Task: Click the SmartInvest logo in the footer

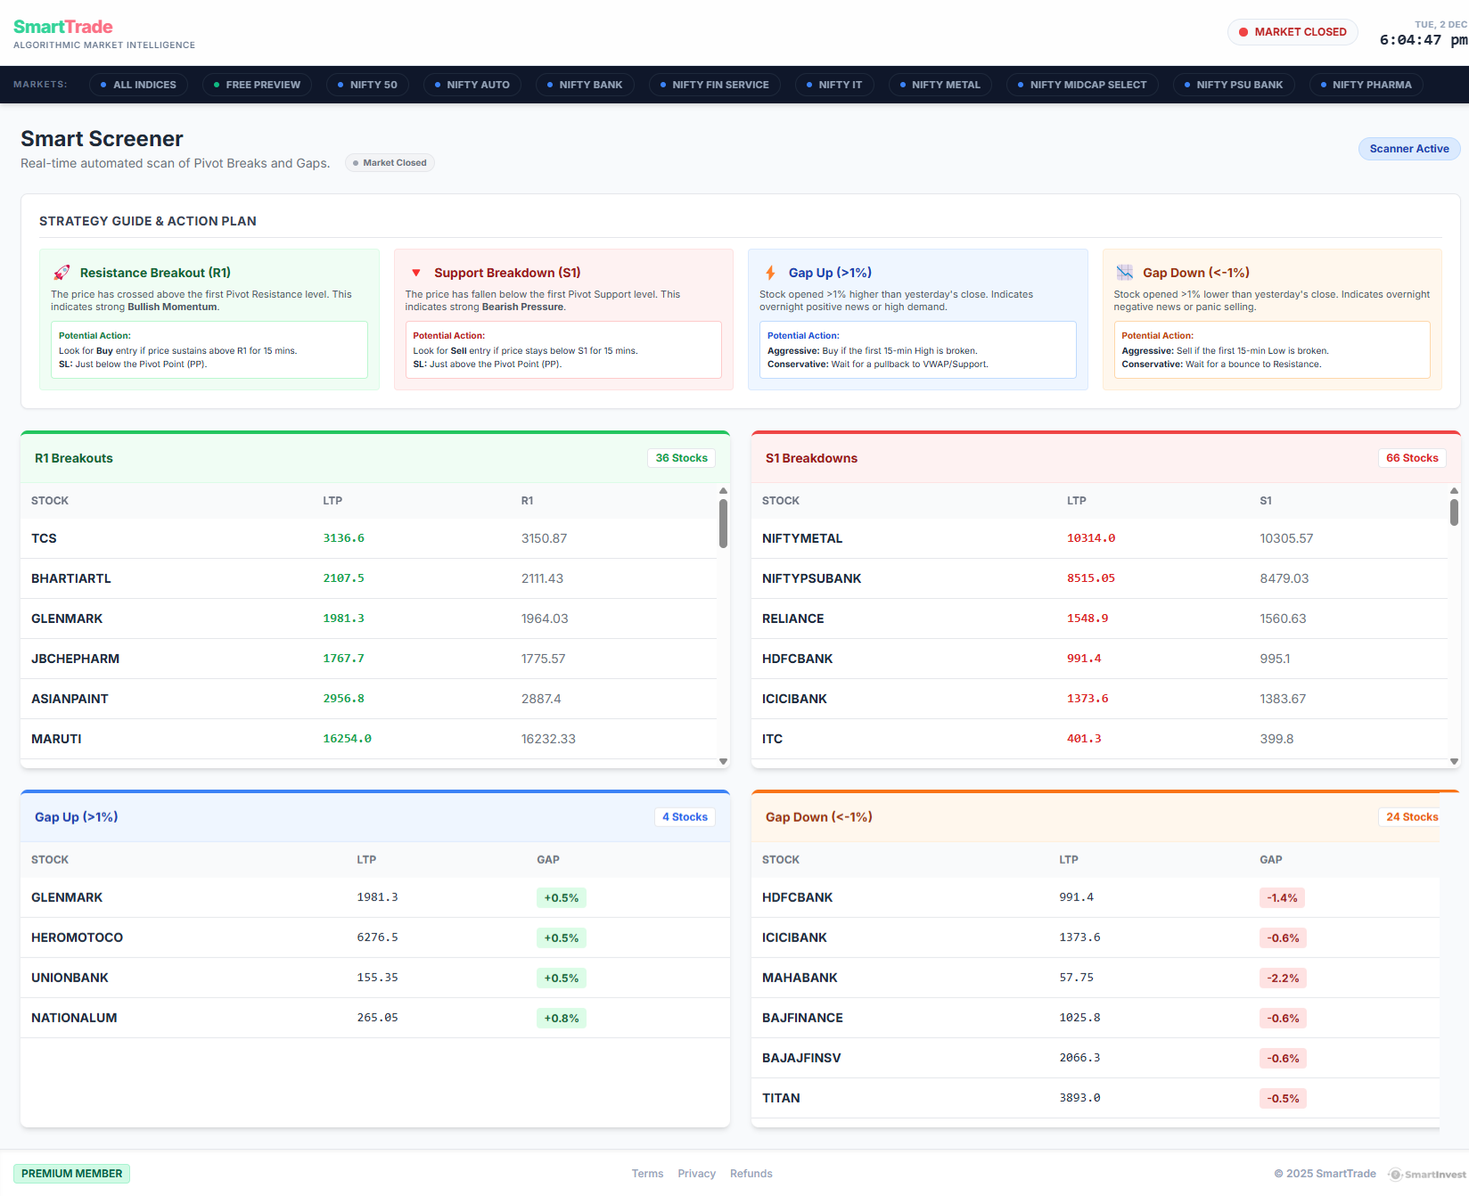Action: [1427, 1174]
